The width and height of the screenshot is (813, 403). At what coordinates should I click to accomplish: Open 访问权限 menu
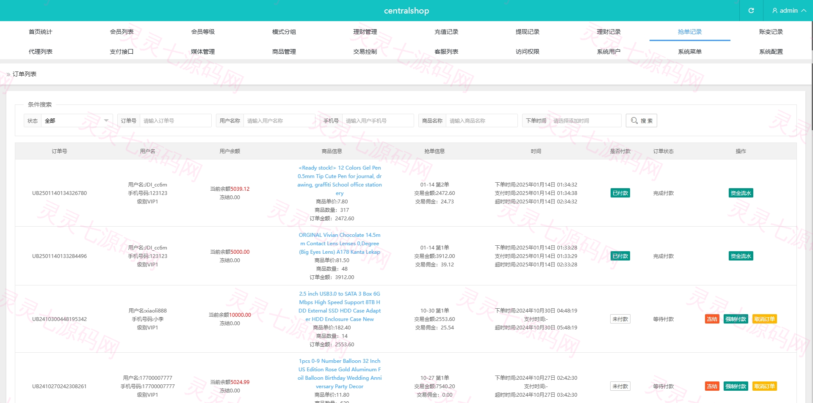(528, 52)
